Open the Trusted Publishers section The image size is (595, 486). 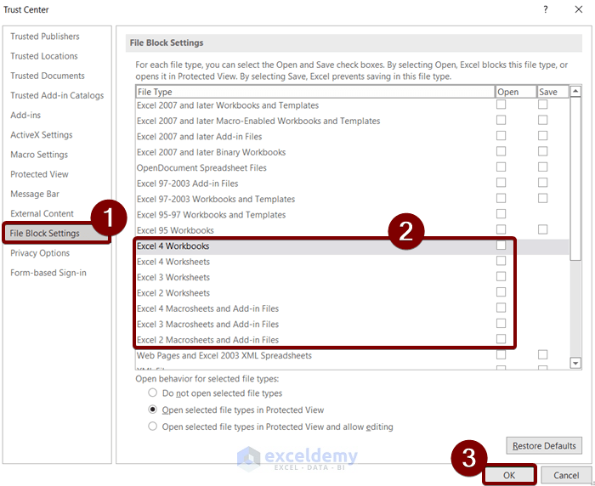(45, 37)
